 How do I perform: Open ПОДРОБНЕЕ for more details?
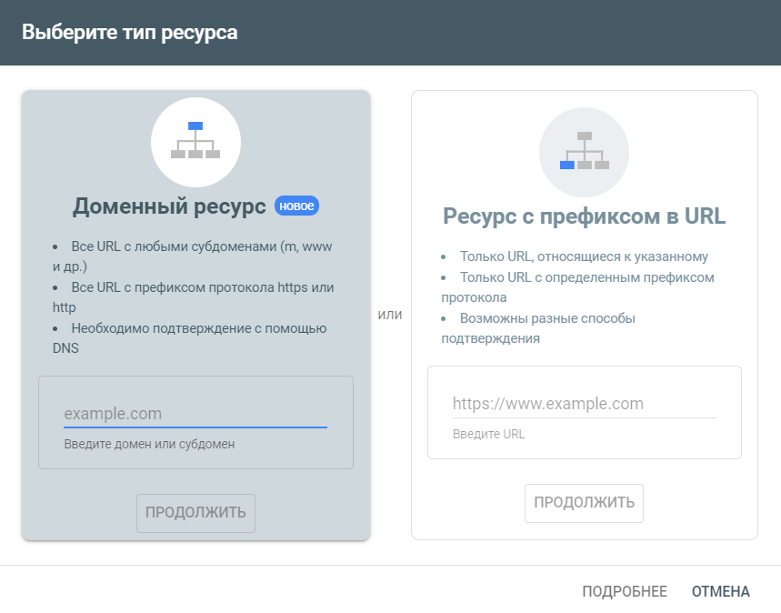(x=627, y=590)
